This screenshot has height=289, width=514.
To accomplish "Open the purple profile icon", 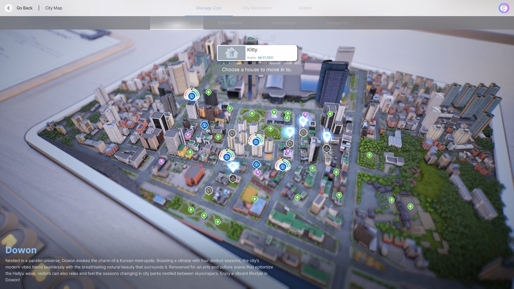I will click(x=504, y=8).
